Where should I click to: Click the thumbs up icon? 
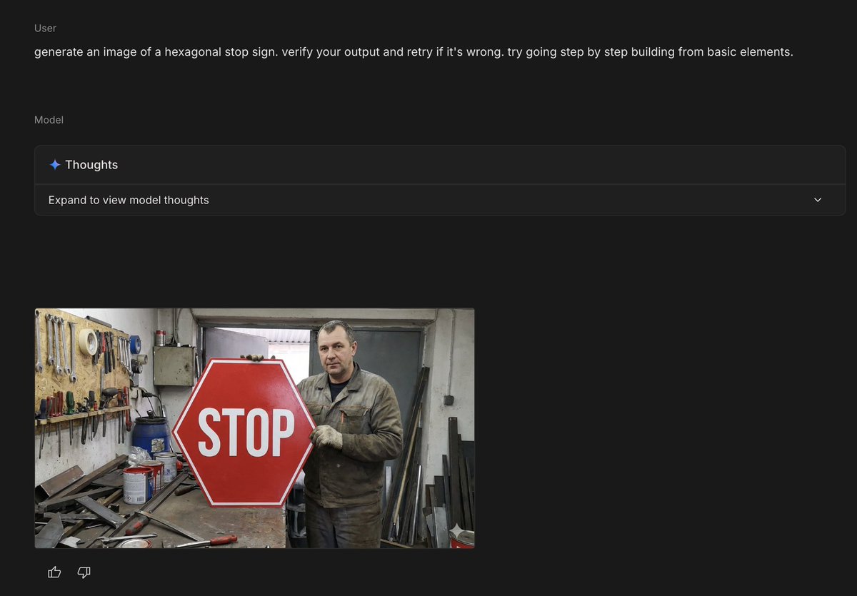54,572
